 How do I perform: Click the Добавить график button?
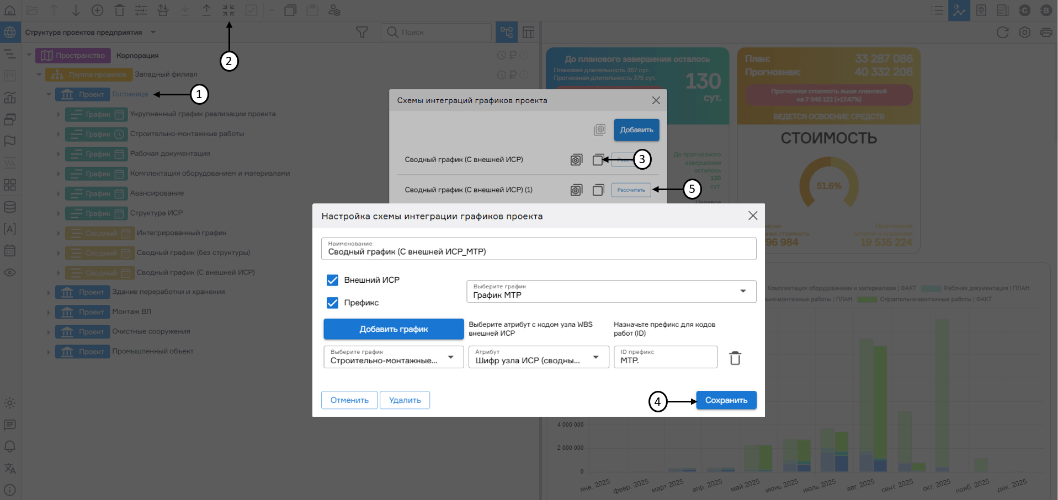(x=394, y=329)
